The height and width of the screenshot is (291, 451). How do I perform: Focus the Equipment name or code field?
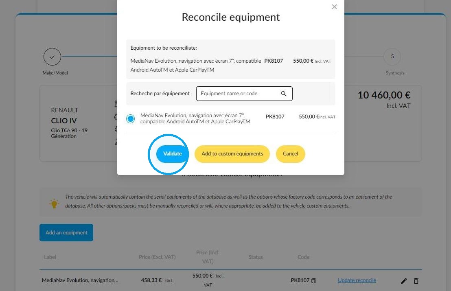pos(244,94)
